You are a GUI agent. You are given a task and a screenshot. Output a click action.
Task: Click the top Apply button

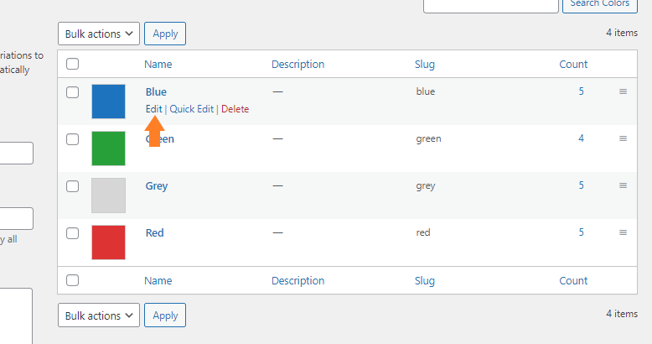pos(165,34)
